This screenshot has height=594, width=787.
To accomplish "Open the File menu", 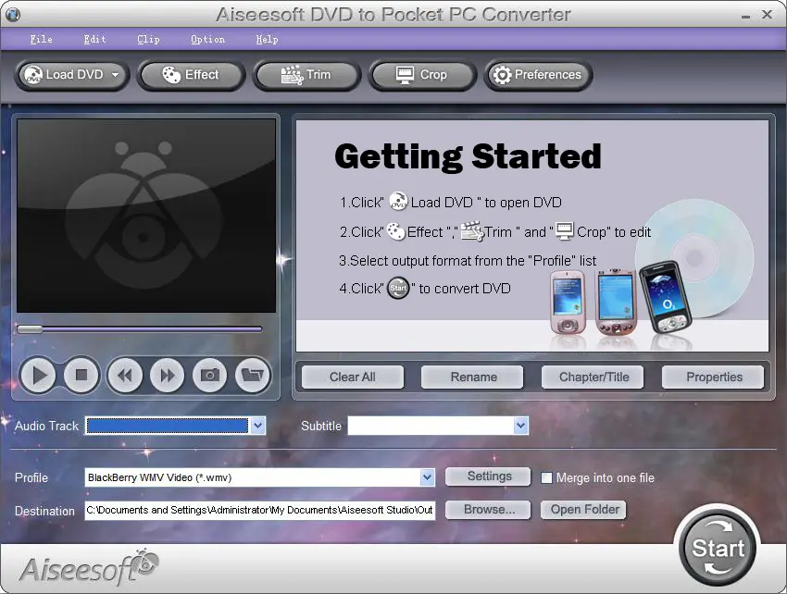I will point(41,39).
